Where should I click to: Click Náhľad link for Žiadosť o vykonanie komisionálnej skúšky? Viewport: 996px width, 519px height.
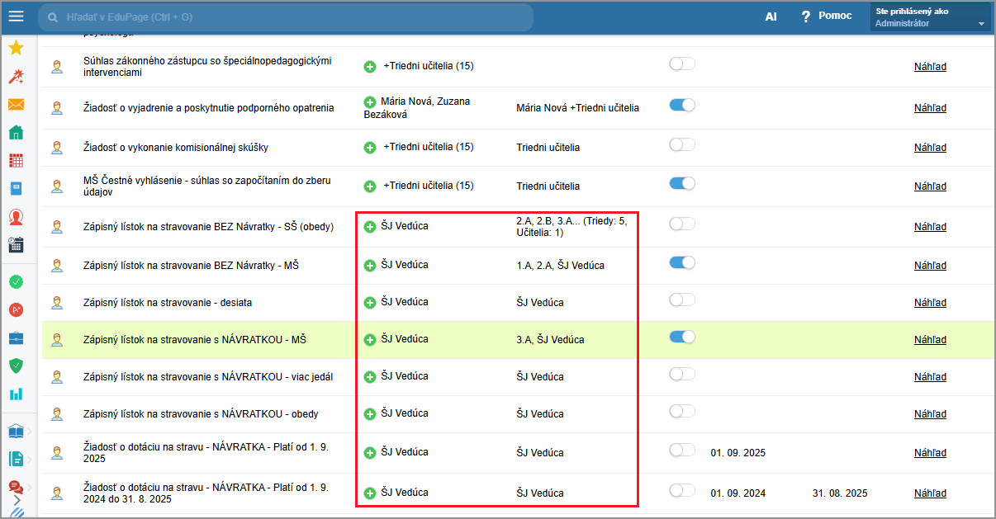(930, 148)
